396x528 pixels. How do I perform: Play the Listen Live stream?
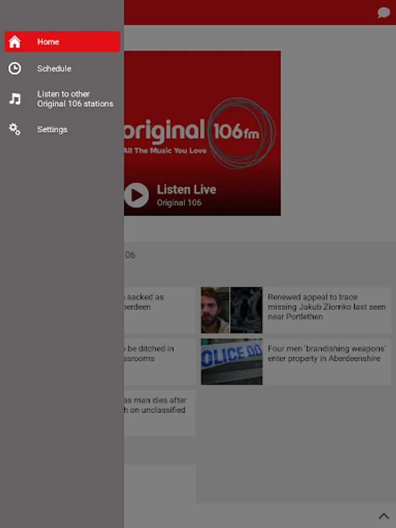tap(136, 195)
